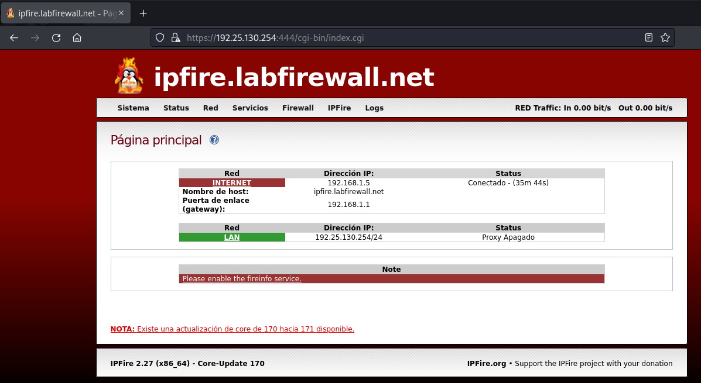Select the ipfire.labfirewall.net browser tab

[x=66, y=13]
